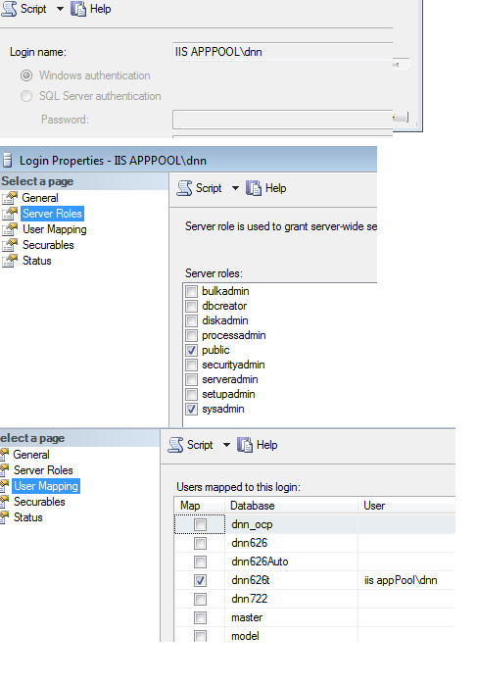Click the Securables page icon below Login Properties
Screen dimensions: 477x684
pos(10,245)
